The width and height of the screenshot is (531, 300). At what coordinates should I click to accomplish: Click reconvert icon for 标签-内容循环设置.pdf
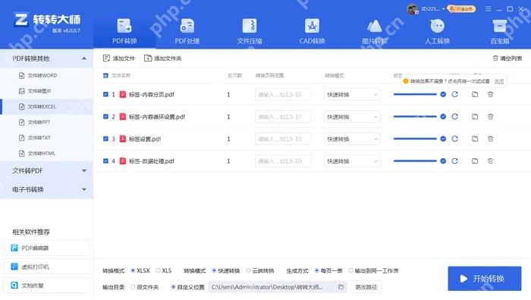[x=455, y=117]
